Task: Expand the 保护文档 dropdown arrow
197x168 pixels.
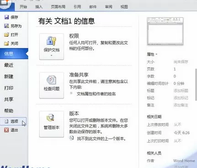Action: (x=52, y=55)
